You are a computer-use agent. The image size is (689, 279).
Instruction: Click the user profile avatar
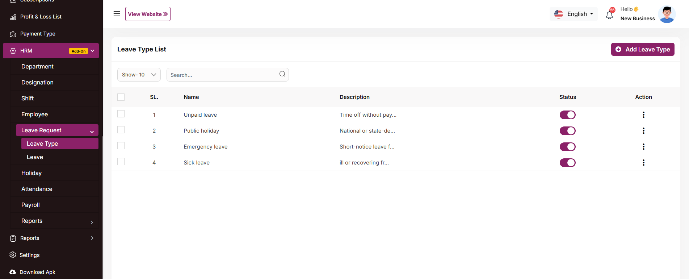click(x=667, y=14)
